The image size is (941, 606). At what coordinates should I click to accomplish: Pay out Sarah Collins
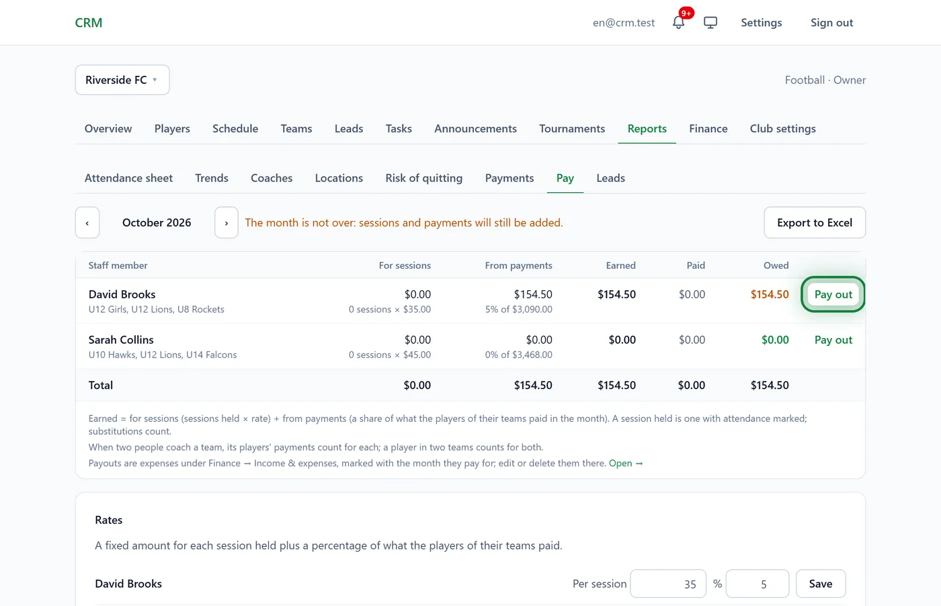click(833, 340)
